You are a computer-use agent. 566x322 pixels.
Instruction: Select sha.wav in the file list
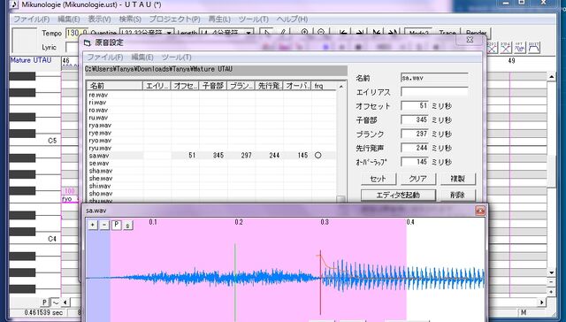[x=100, y=171]
